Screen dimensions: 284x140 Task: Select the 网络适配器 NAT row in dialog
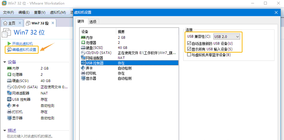tap(130, 58)
